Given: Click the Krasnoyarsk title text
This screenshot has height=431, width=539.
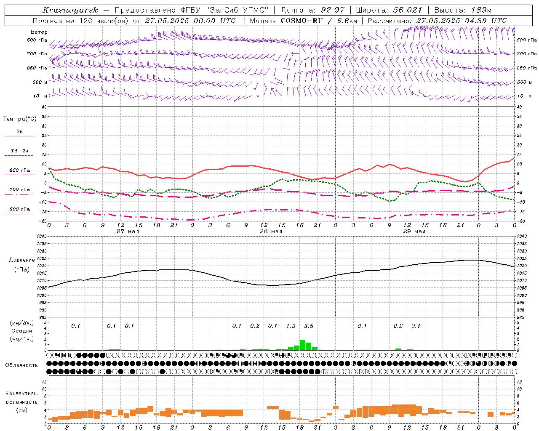Looking at the screenshot, I should (70, 10).
